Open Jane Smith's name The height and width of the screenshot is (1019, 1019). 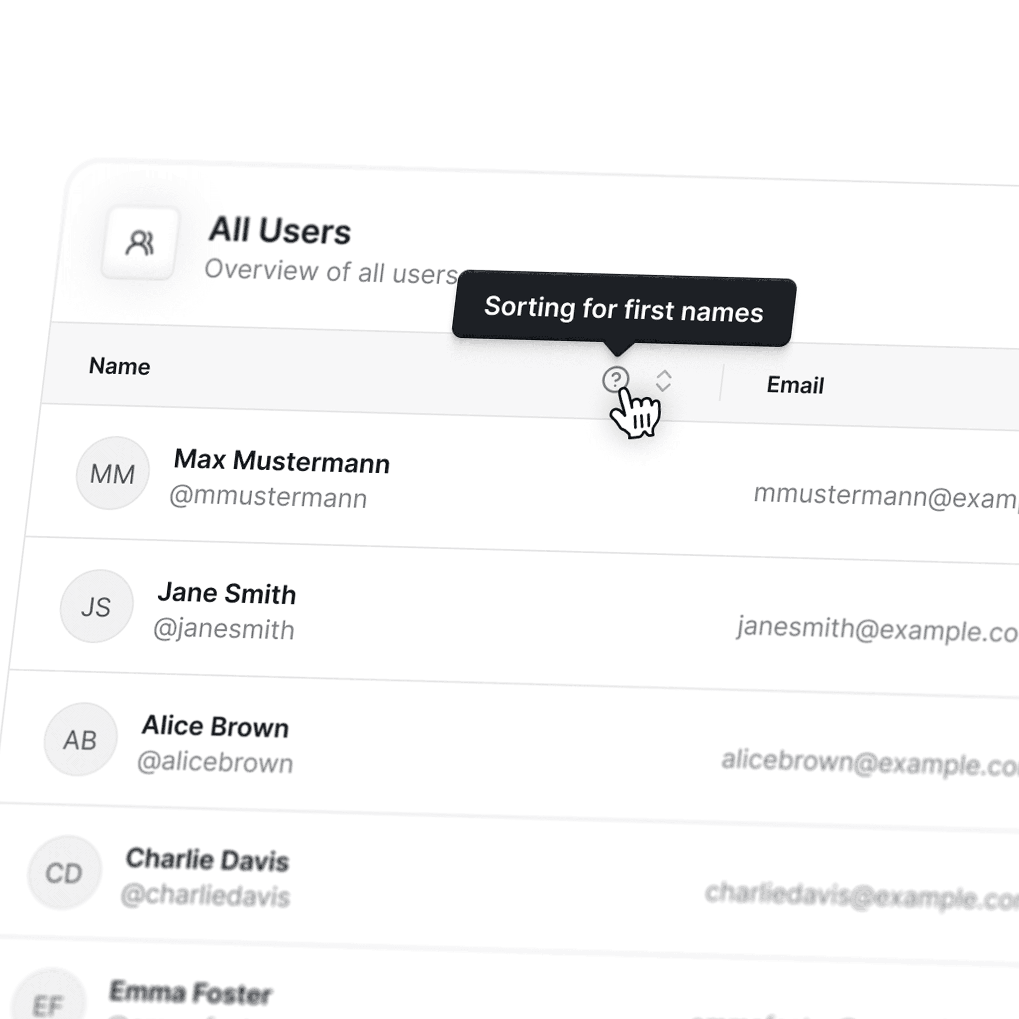click(227, 594)
